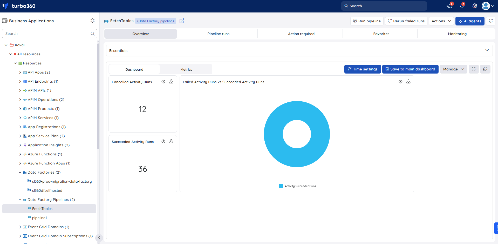Viewport: 498px width, 244px height.
Task: Click the value 12 in Cancelled runs
Action: 142,109
